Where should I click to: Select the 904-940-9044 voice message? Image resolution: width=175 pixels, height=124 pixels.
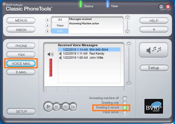click(x=89, y=50)
